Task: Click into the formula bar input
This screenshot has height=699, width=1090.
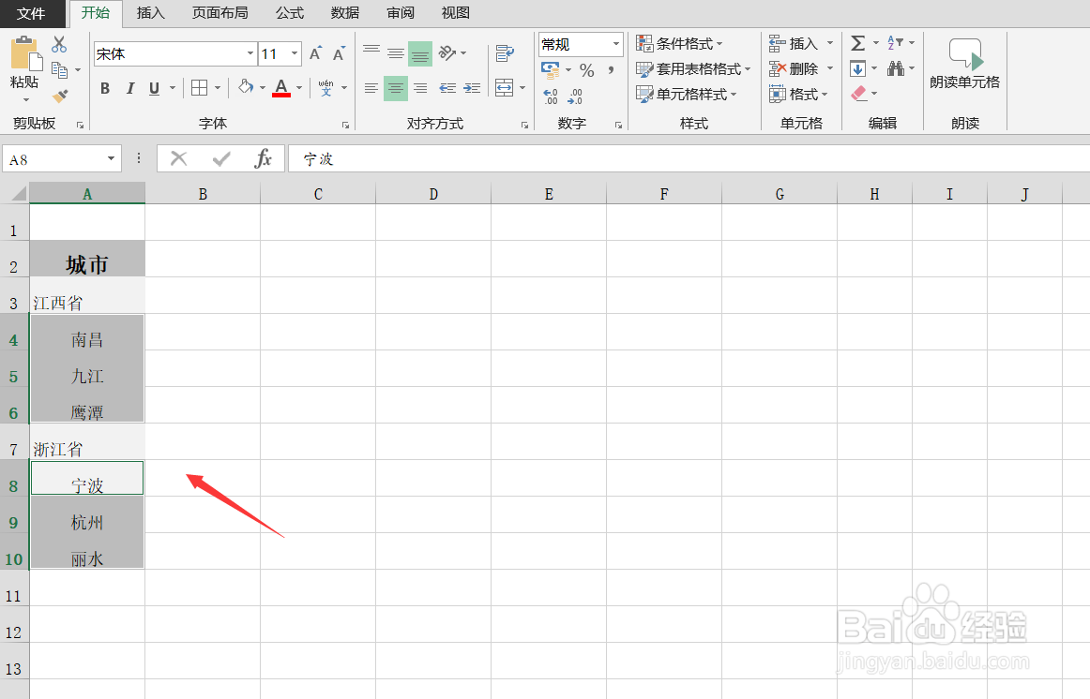Action: 689,159
